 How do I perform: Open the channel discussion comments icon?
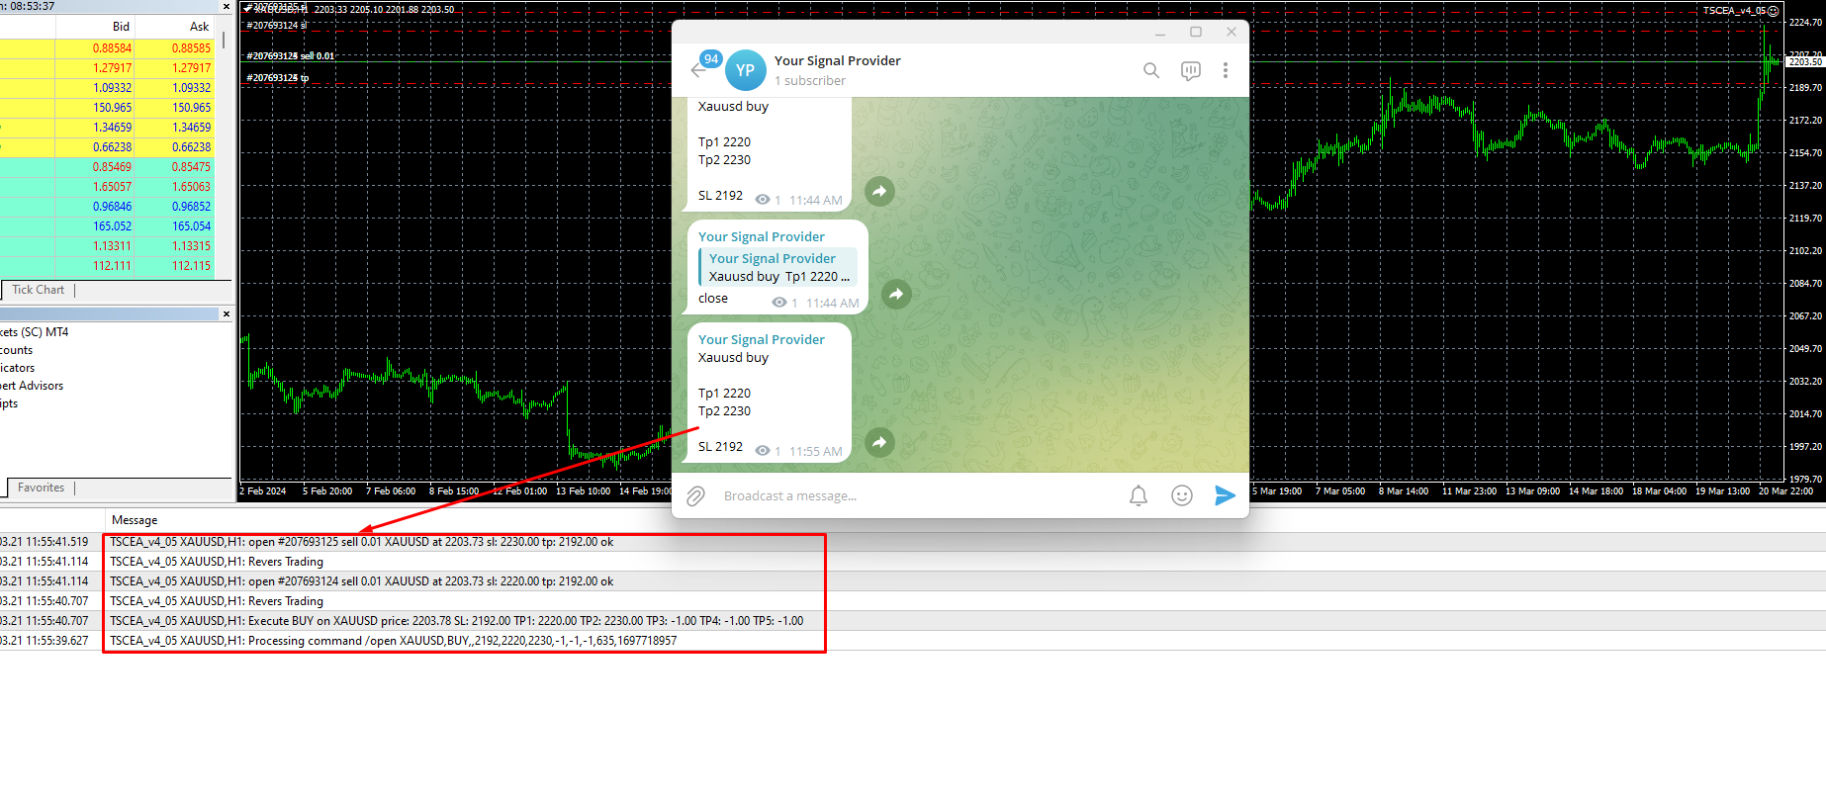[x=1190, y=70]
